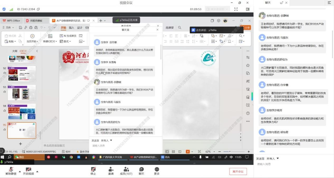Enter full screen meeting view
The width and height of the screenshot is (334, 178).
(236, 9)
